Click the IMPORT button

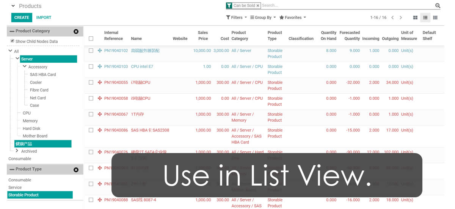(x=44, y=17)
